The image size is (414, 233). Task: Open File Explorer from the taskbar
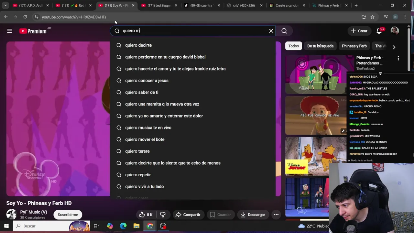[136, 226]
